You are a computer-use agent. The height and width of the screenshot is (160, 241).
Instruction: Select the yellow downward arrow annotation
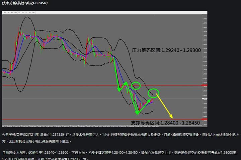tap(164, 106)
